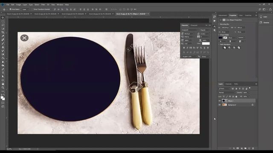Open the Learn panel button
This screenshot has width=273, height=153.
(264, 17)
